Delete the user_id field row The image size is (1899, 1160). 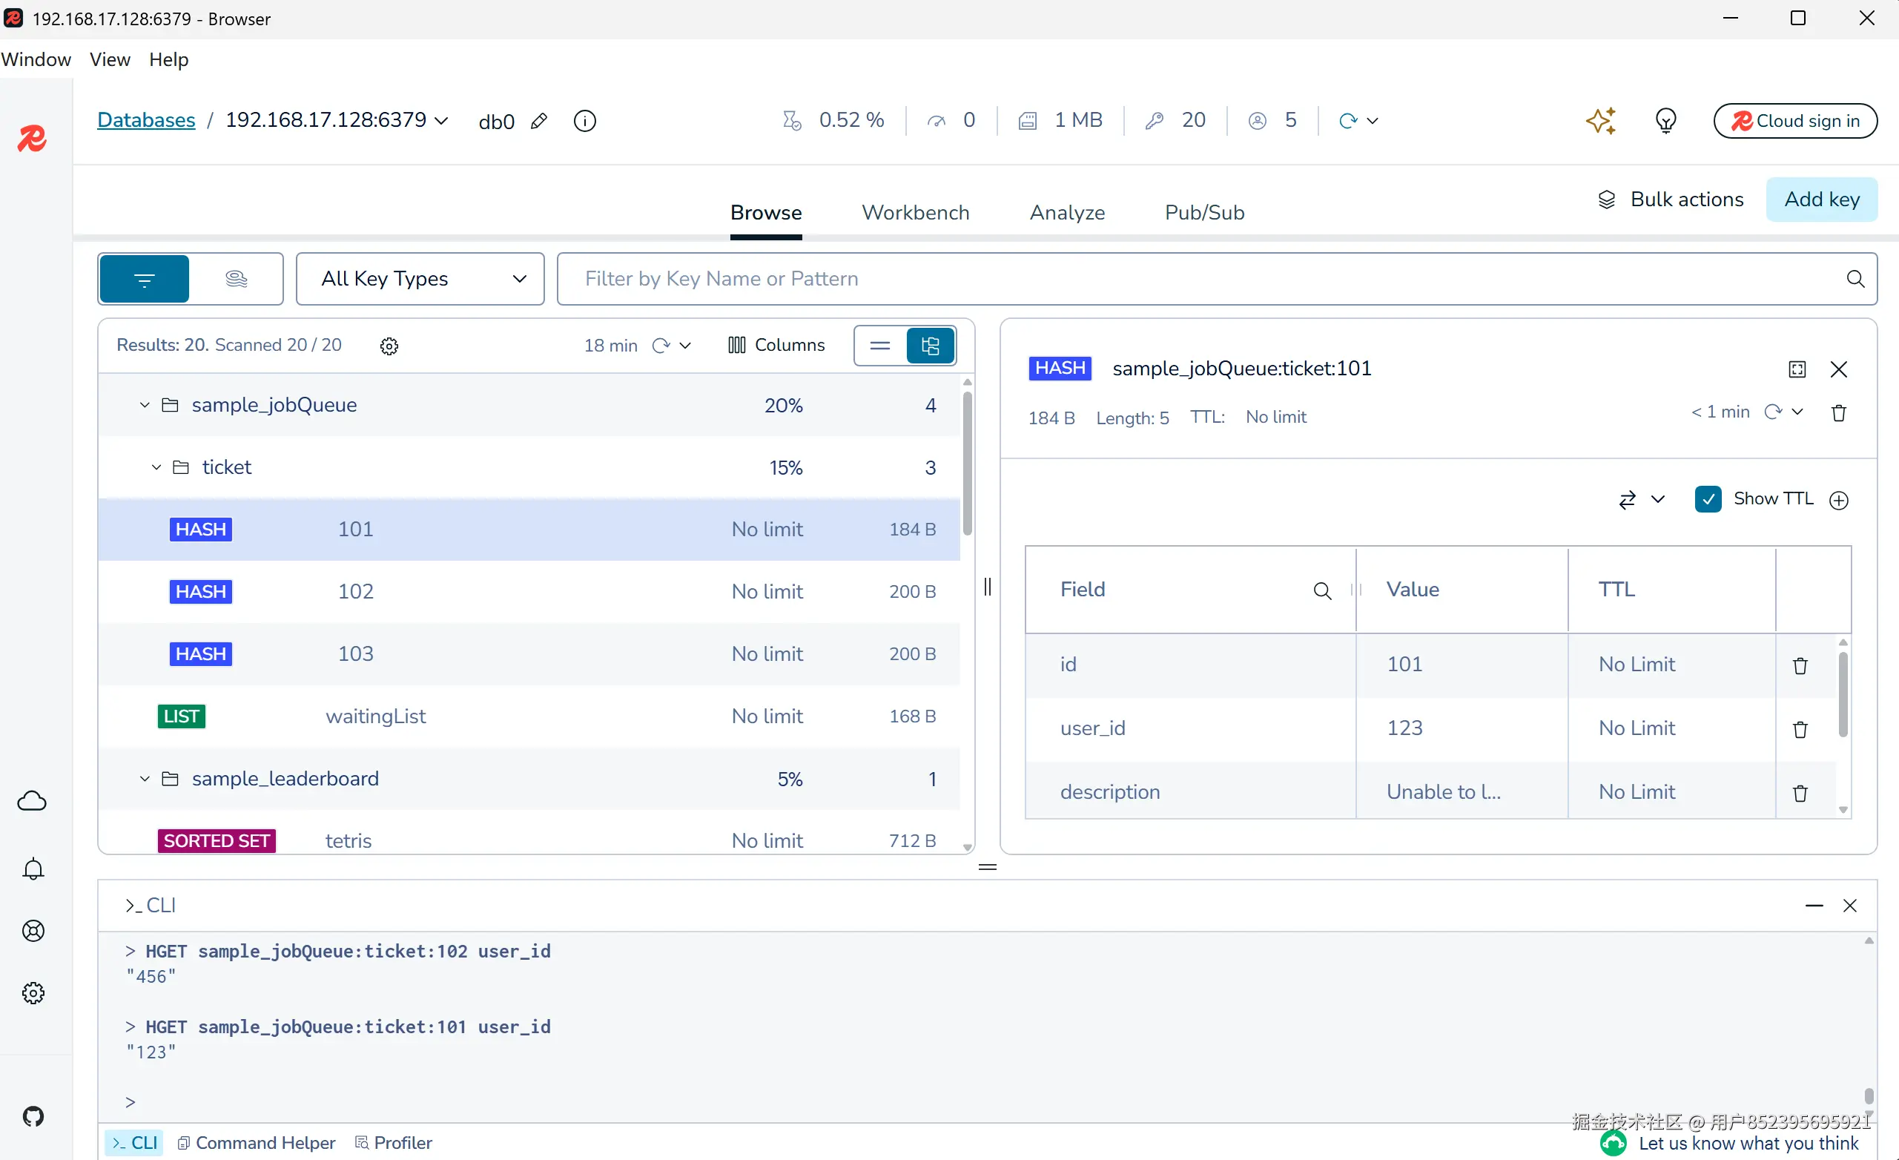click(1800, 729)
